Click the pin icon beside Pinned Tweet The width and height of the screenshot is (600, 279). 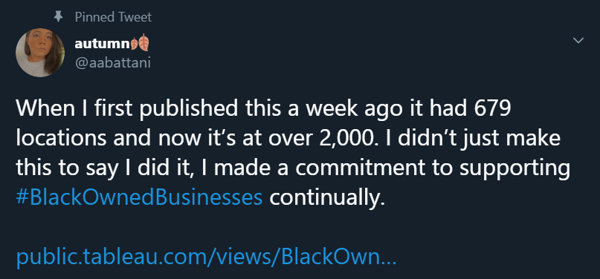coord(58,17)
